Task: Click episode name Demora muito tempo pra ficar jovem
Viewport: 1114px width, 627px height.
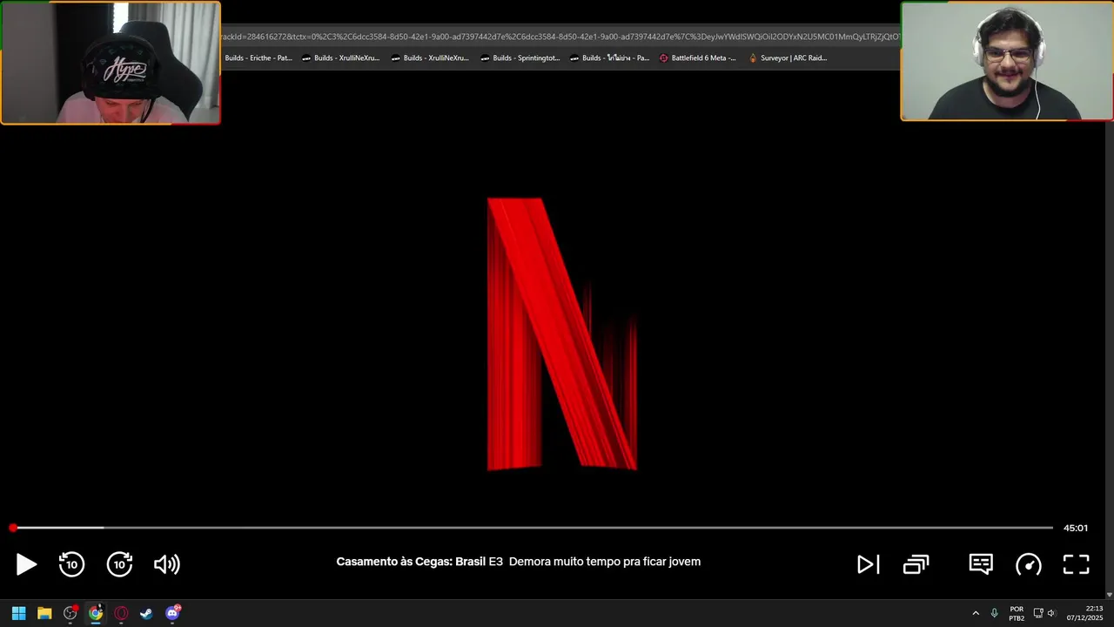Action: [605, 562]
